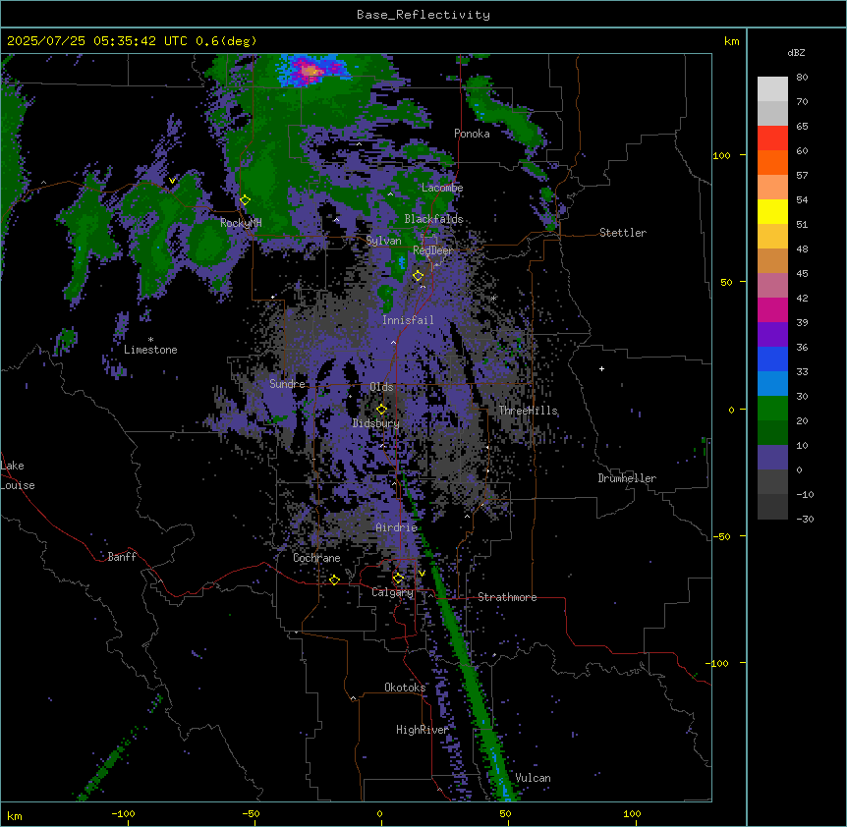Select the Limestone label
This screenshot has width=847, height=827.
(150, 350)
